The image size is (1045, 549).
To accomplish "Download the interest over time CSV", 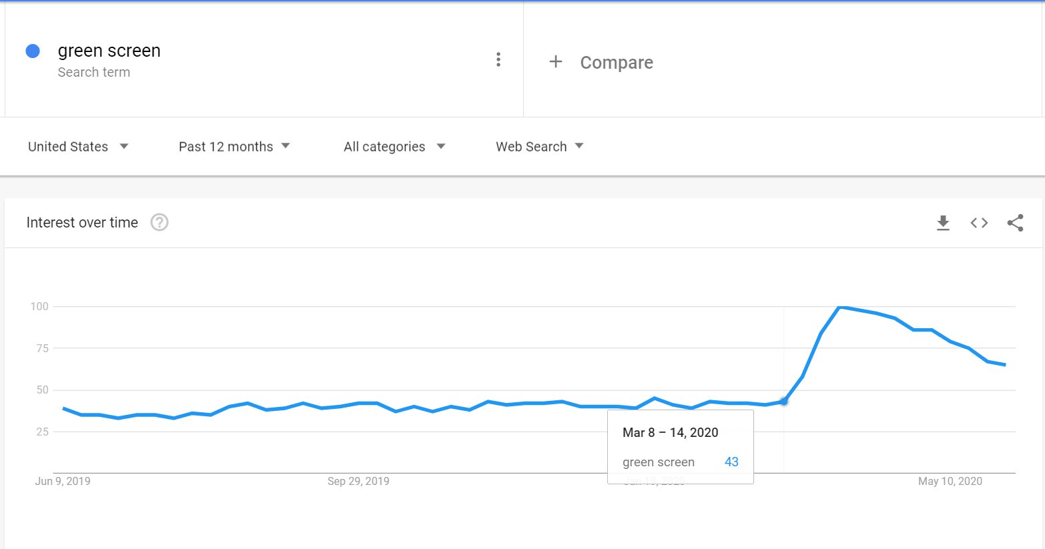I will click(943, 223).
